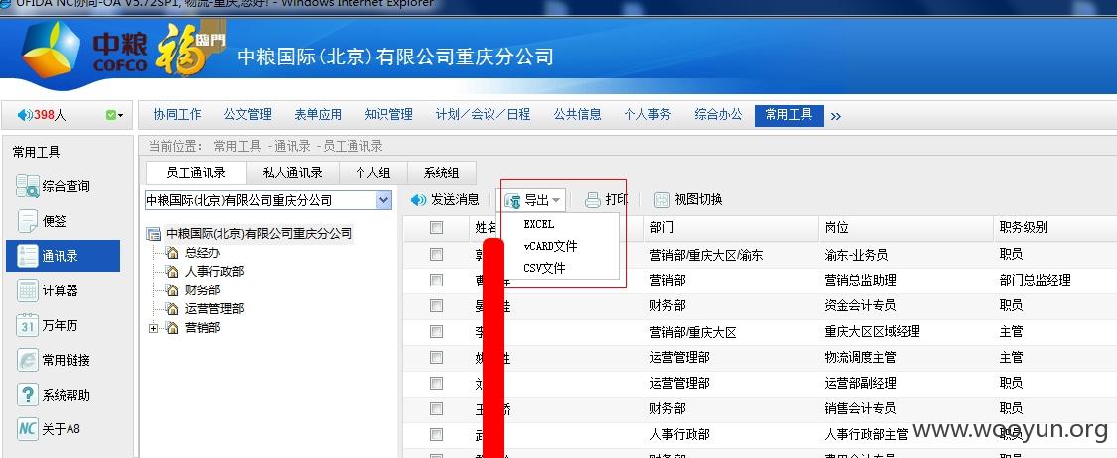Viewport: 1117px width, 458px height.
Task: Click the 部门 column header
Action: 732,228
